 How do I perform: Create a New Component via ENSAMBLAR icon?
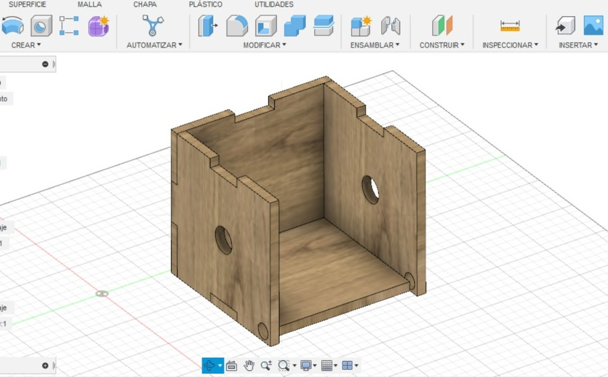[361, 26]
